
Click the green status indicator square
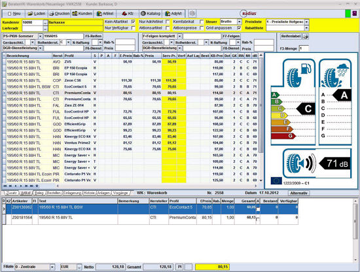[348, 14]
